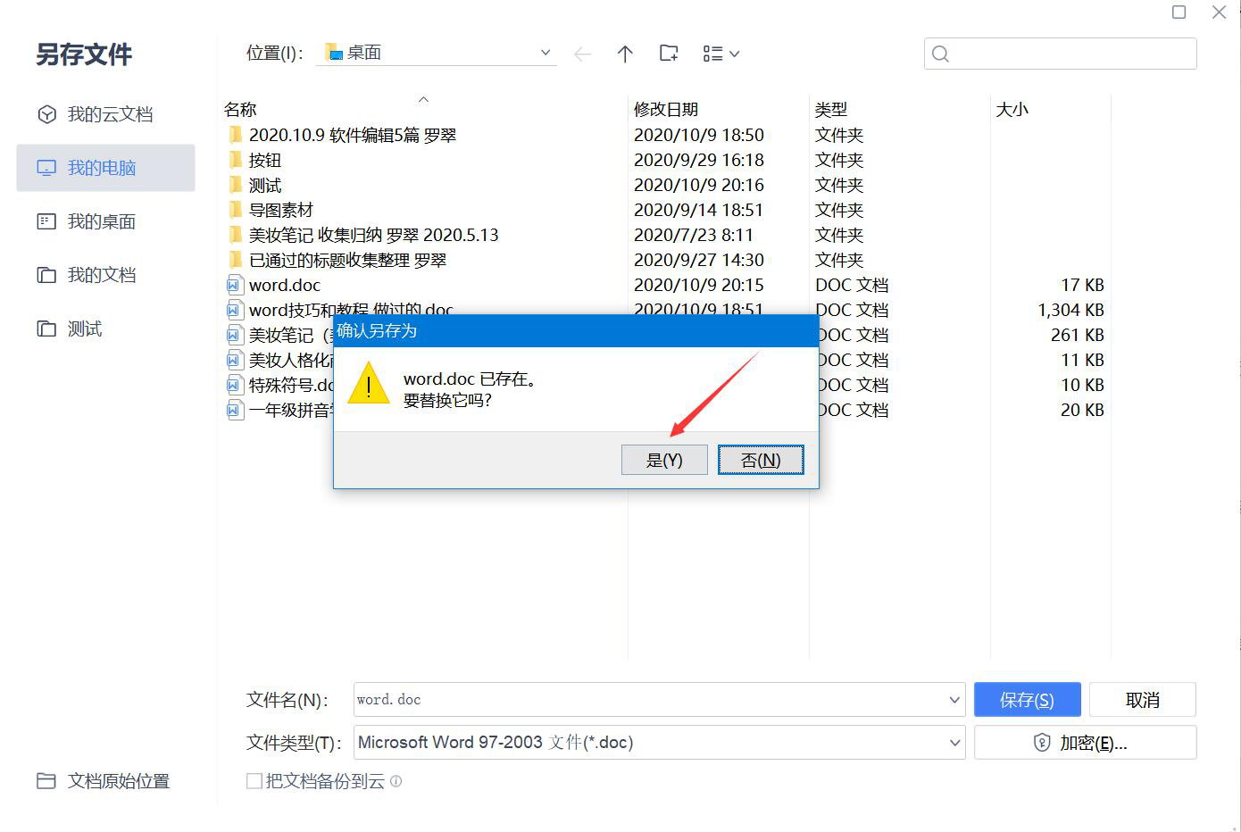Click the Encrypt (加密) button
Image resolution: width=1241 pixels, height=832 pixels.
click(x=1085, y=743)
